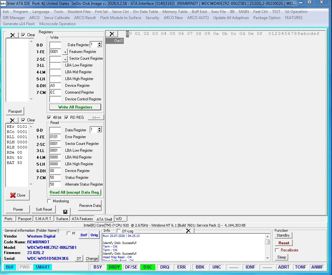Click the TONF error indicator
Image resolution: width=332 pixels, height=275 pixels.
(x=300, y=267)
